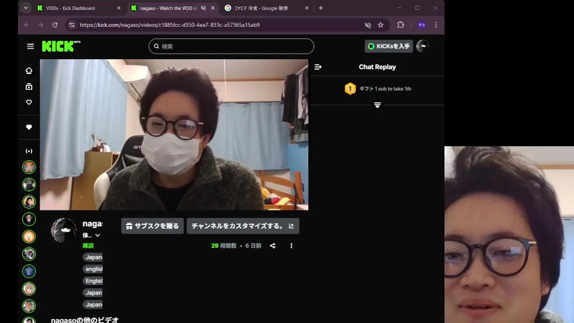Open the 雑談 category link
The width and height of the screenshot is (574, 323).
88,245
